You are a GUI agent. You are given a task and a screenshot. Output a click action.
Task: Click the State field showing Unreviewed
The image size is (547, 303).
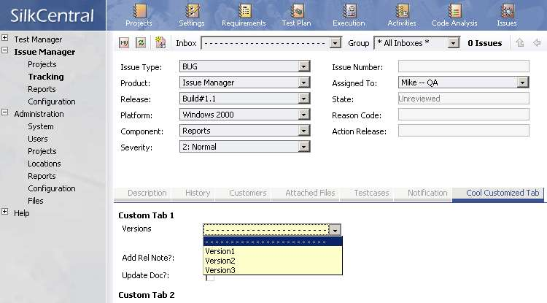pyautogui.click(x=464, y=99)
